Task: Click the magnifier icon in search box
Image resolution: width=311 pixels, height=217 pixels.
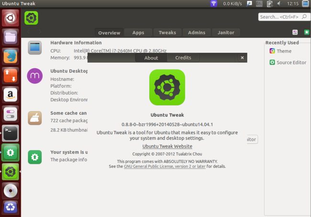Action: [x=304, y=17]
